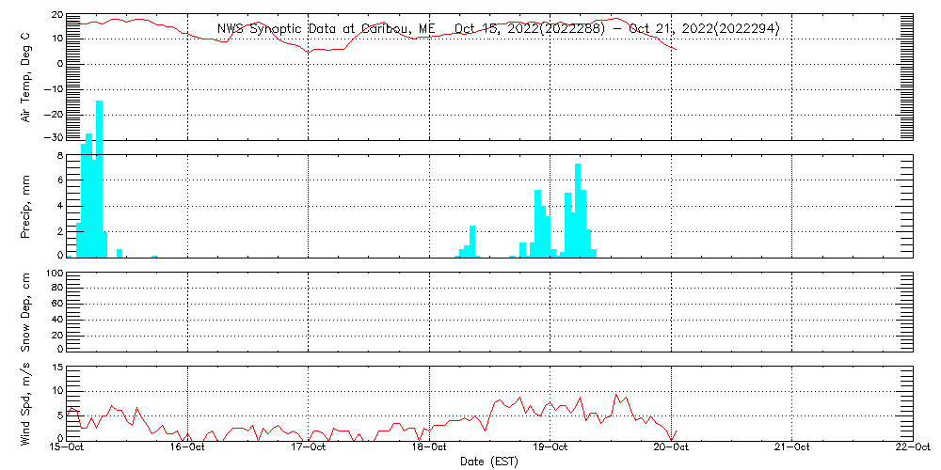Image resolution: width=941 pixels, height=470 pixels.
Task: Click the '100' tick on snow depth axis
Action: 54,274
